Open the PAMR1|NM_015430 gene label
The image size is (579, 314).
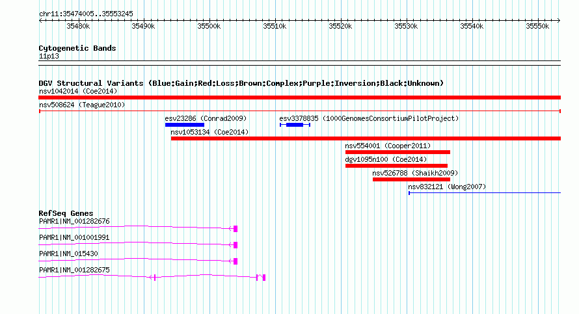tap(68, 254)
